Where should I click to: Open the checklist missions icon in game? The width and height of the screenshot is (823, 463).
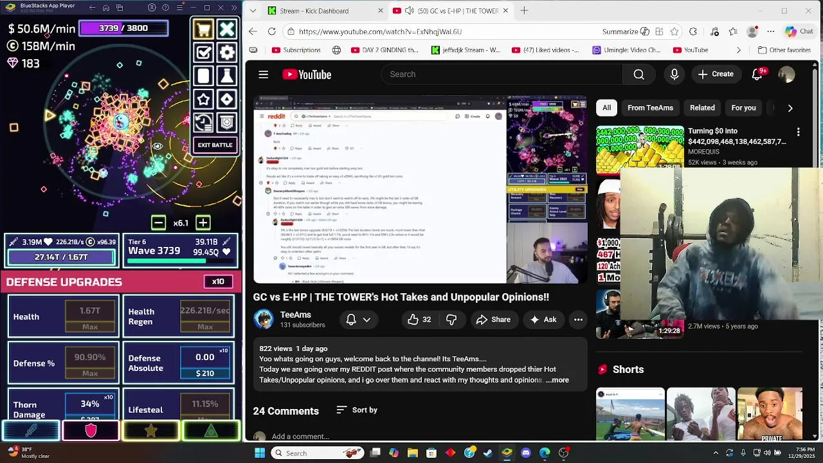pos(204,53)
